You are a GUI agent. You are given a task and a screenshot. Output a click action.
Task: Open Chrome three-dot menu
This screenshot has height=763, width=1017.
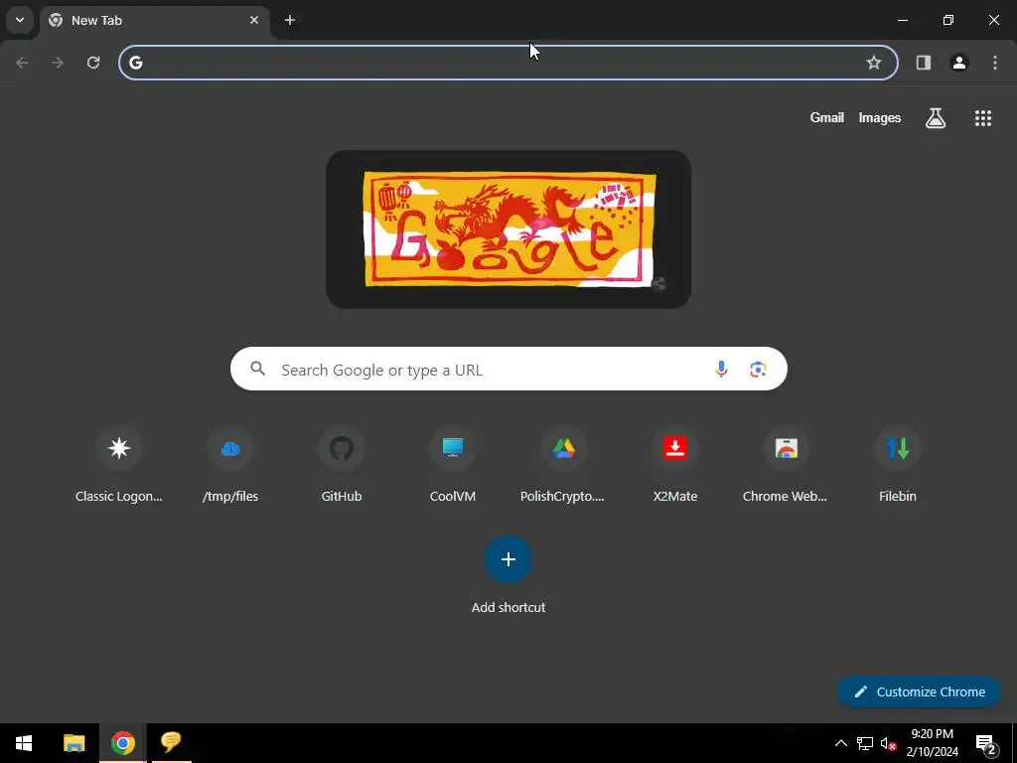click(x=995, y=63)
